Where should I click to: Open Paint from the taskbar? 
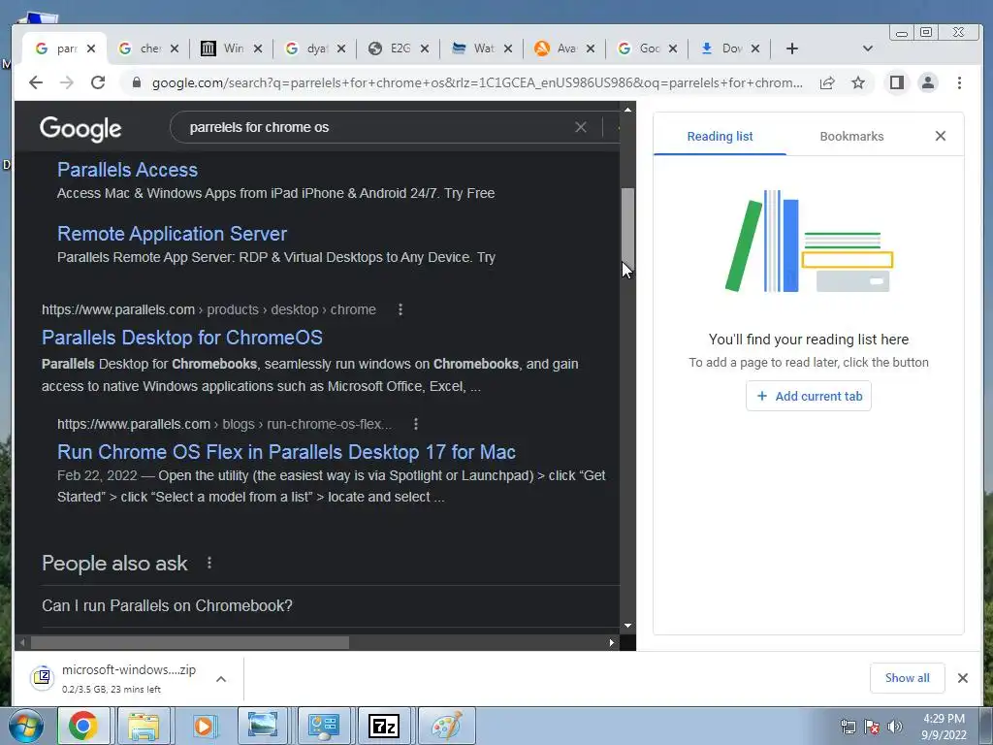[x=446, y=726]
